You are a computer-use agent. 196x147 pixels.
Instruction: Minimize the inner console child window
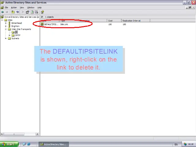pyautogui.click(x=187, y=7)
